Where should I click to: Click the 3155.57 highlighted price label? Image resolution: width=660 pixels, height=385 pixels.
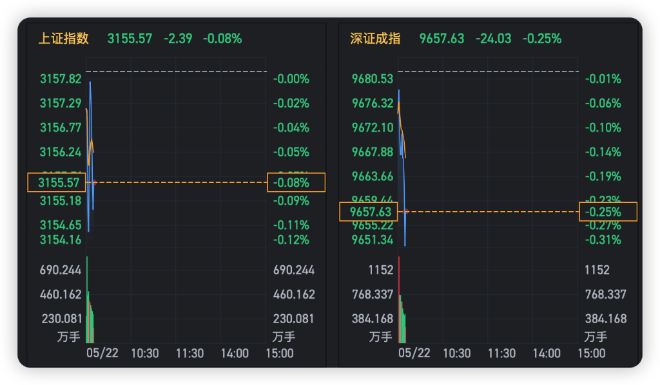(57, 182)
